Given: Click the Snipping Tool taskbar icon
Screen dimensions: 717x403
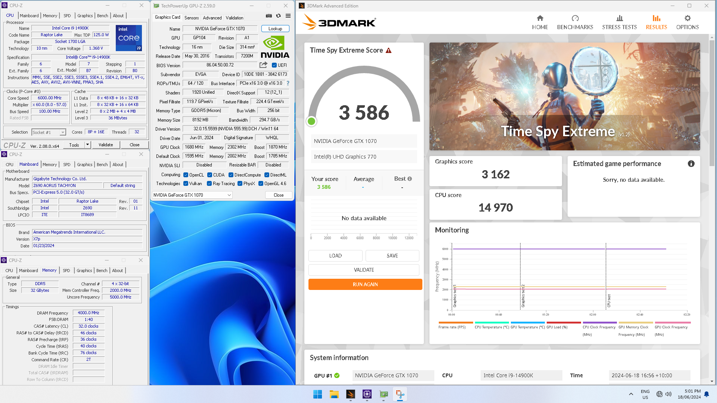Looking at the screenshot, I should 400,394.
